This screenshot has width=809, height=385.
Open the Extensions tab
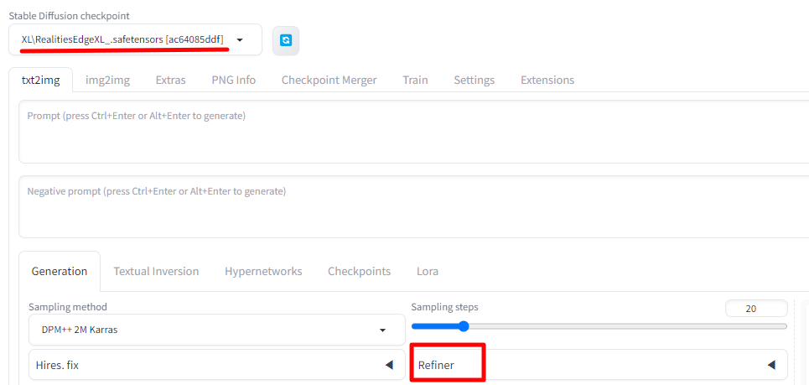(x=547, y=80)
